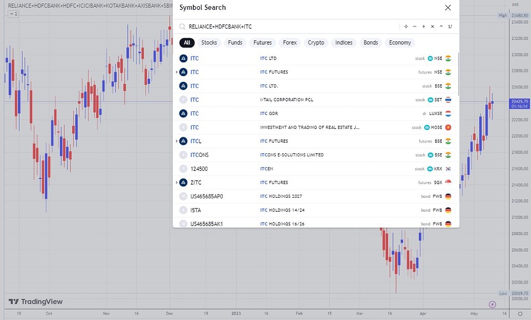This screenshot has width=531, height=320.
Task: Filter results by Crypto
Action: [x=316, y=42]
